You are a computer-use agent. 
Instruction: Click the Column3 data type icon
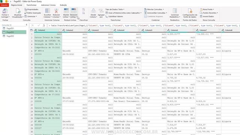tap(90, 30)
